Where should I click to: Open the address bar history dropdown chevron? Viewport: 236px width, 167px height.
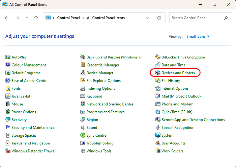pos(148,18)
